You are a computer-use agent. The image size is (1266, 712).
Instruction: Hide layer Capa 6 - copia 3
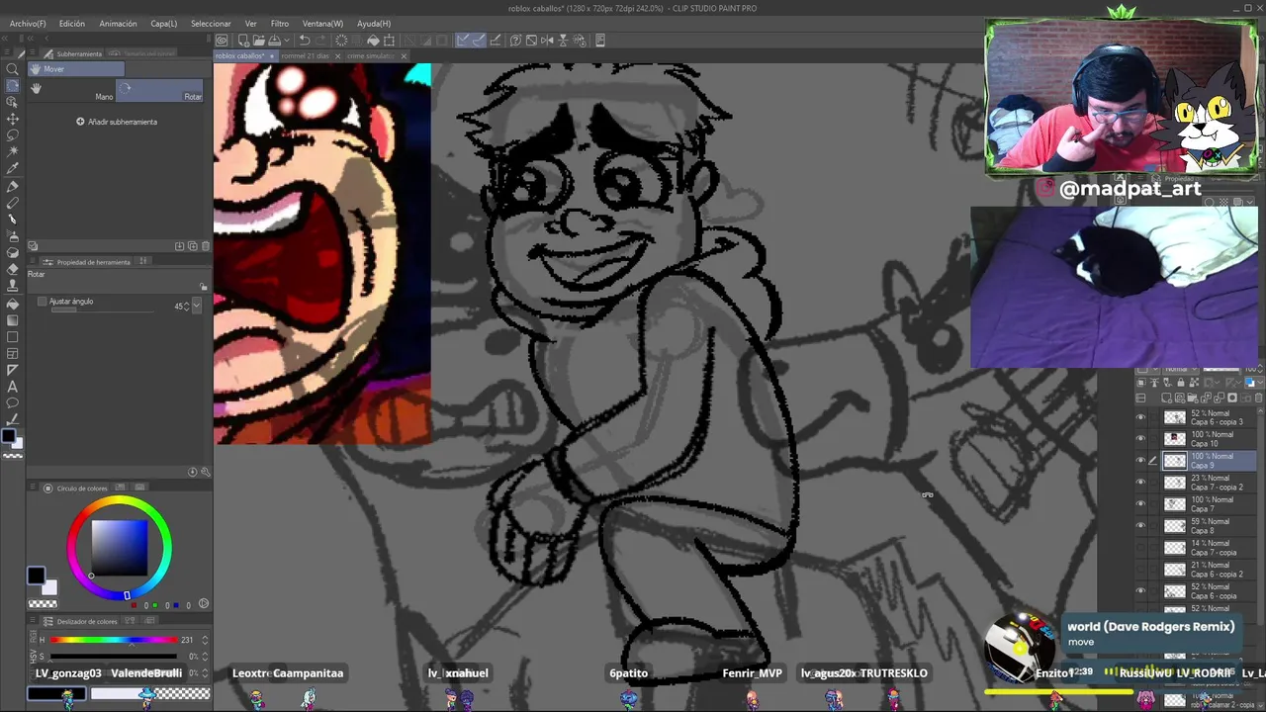click(1140, 417)
